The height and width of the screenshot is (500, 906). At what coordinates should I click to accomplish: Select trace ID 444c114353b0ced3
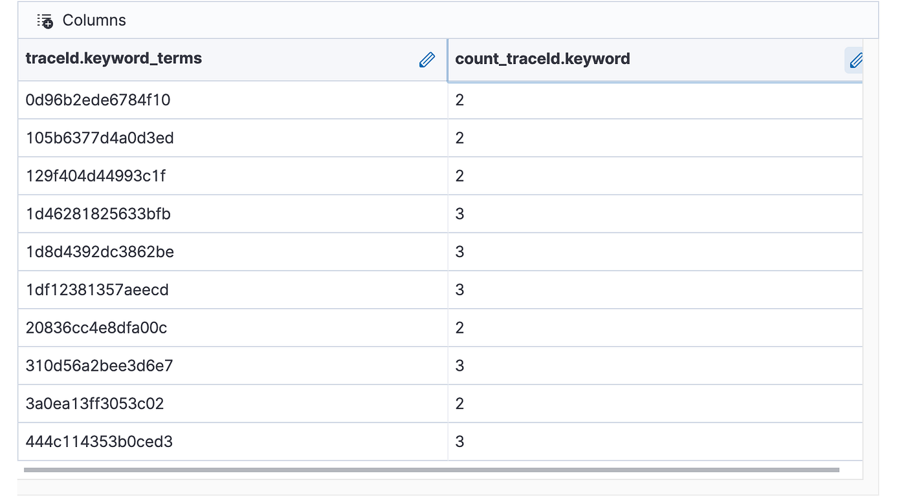click(x=99, y=443)
